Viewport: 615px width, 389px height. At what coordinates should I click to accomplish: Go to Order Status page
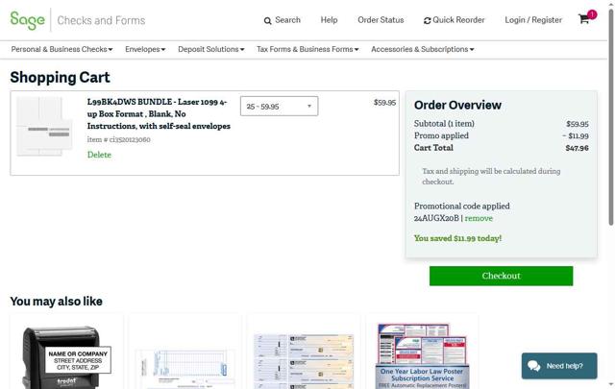point(381,20)
